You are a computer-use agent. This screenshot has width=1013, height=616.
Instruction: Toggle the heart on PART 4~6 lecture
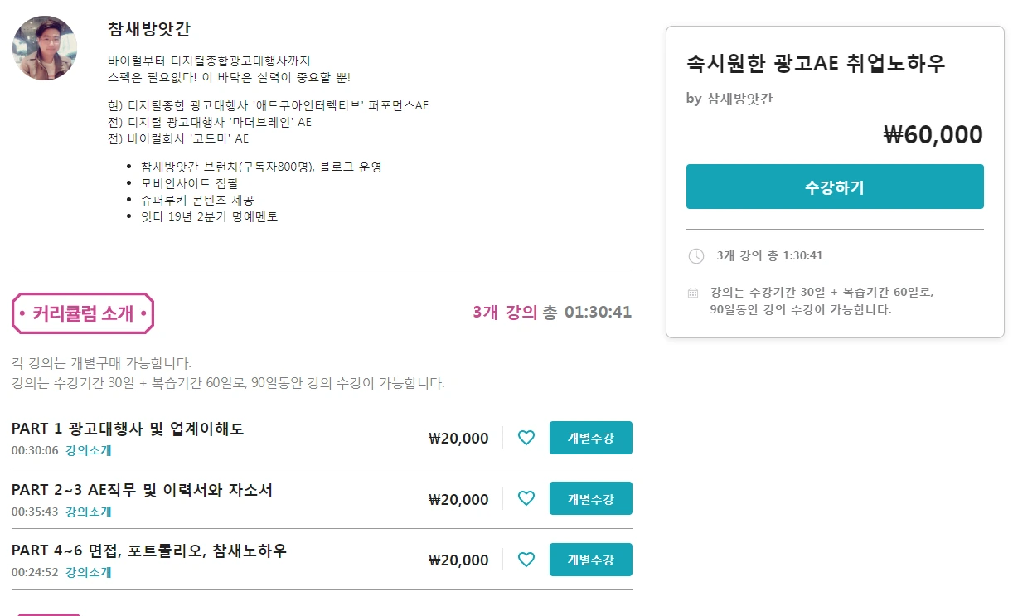pos(526,560)
